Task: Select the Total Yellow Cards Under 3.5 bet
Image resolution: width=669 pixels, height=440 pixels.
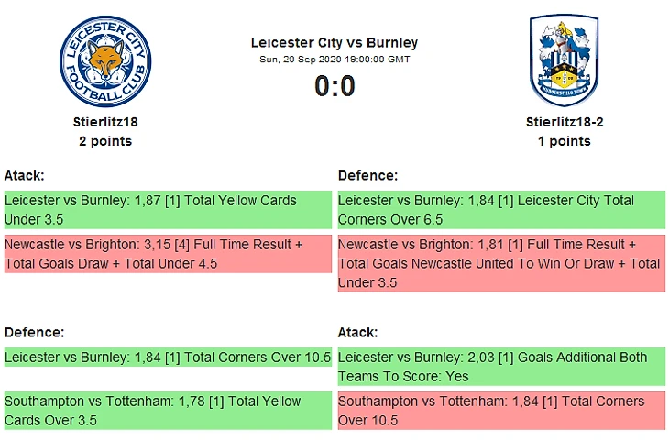Action: tap(167, 210)
